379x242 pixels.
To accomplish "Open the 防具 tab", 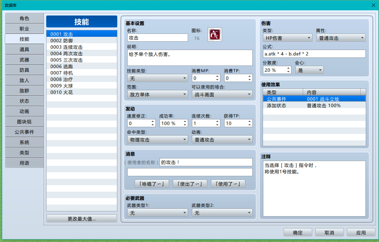I will [25, 70].
